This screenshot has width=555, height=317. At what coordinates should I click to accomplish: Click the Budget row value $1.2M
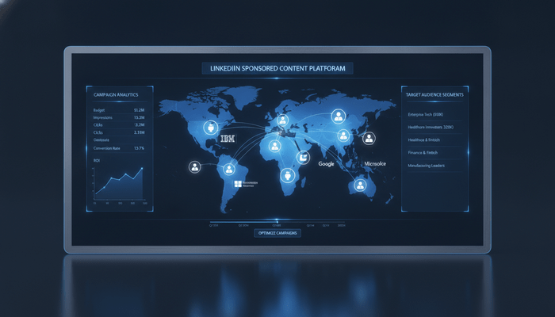139,110
